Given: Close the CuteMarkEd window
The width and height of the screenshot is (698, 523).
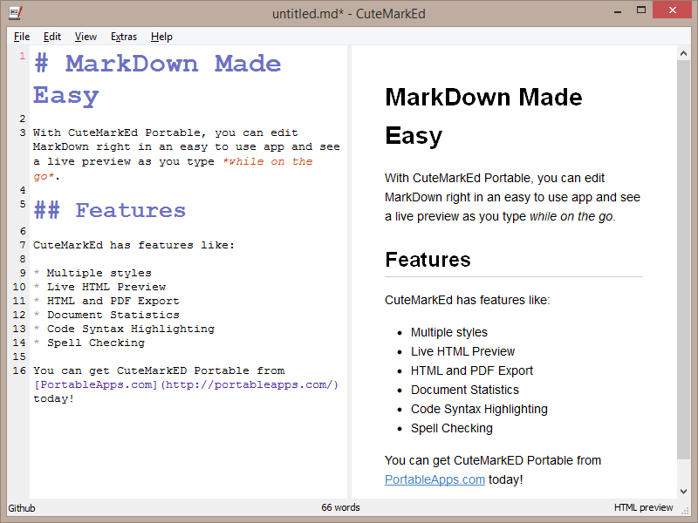Looking at the screenshot, I should 676,10.
